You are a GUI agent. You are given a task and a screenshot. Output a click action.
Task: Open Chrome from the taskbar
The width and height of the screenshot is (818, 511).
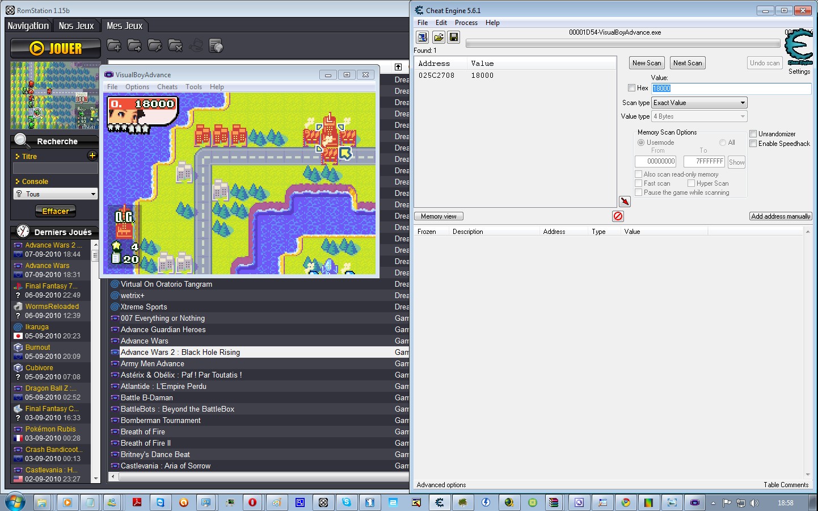tap(626, 502)
